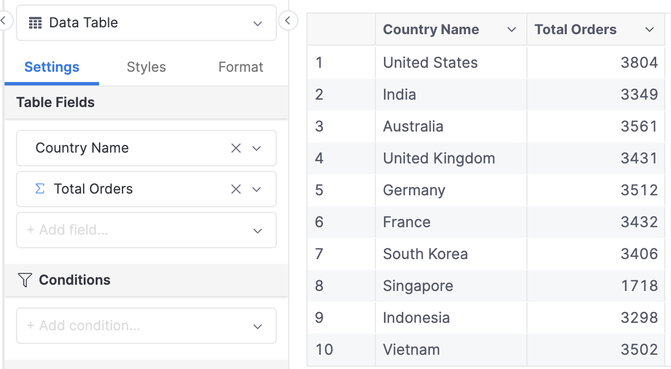Click row number 1 in the table
The height and width of the screenshot is (369, 671).
(319, 63)
